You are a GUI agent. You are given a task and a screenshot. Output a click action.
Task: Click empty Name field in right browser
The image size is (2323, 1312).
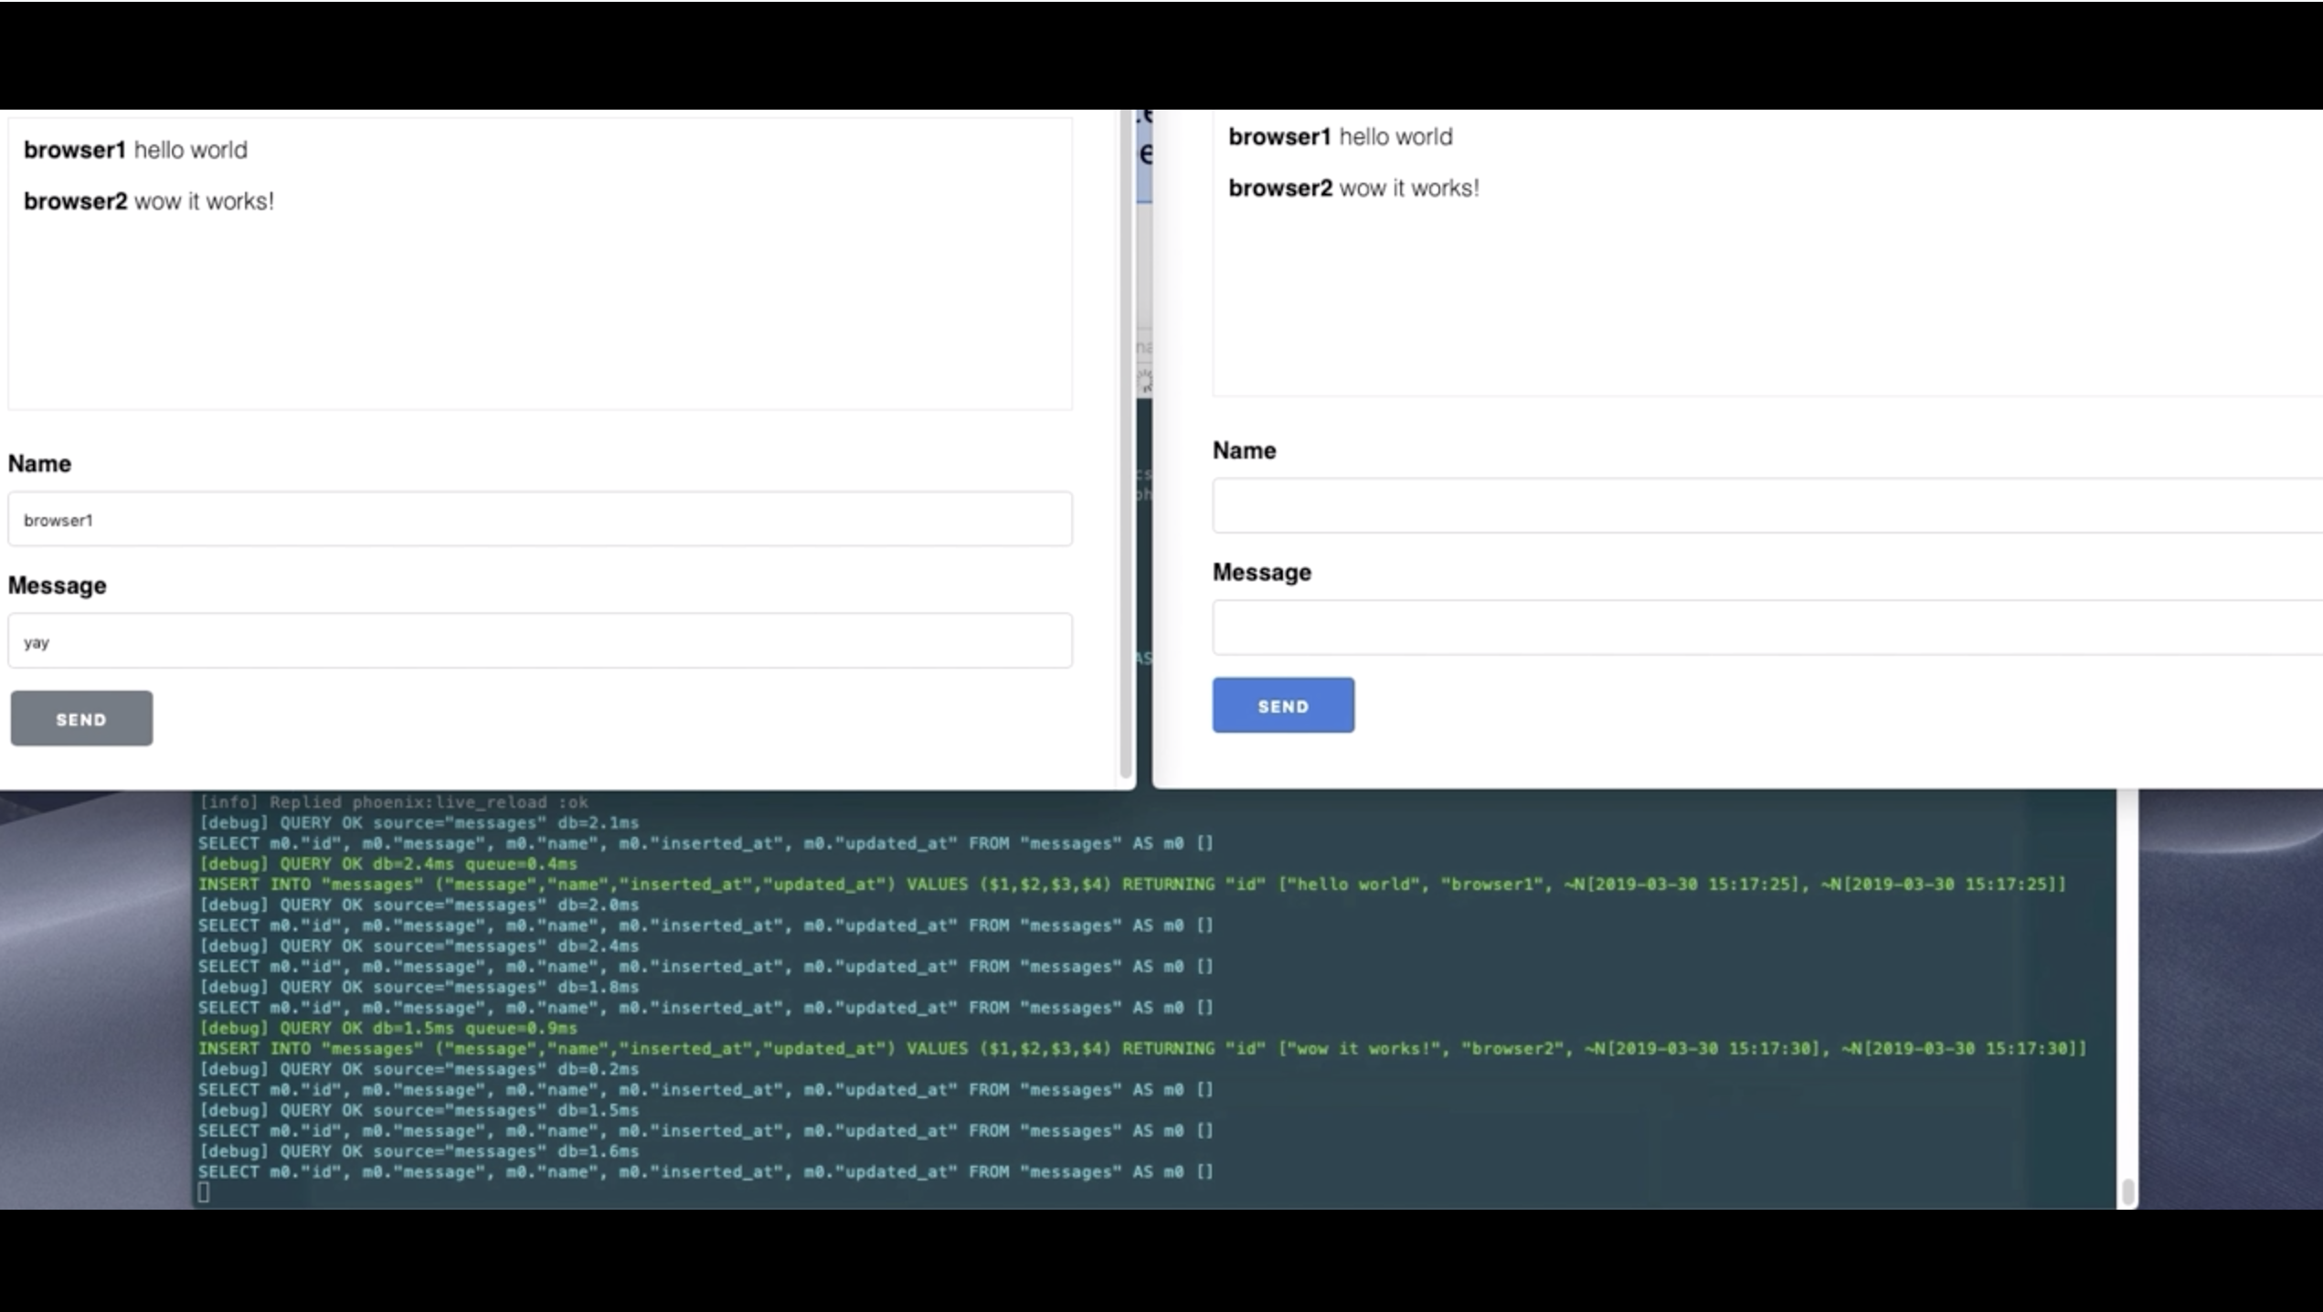1767,505
